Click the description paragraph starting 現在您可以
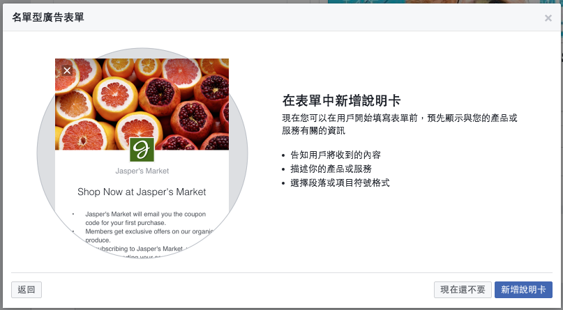 tap(400, 124)
